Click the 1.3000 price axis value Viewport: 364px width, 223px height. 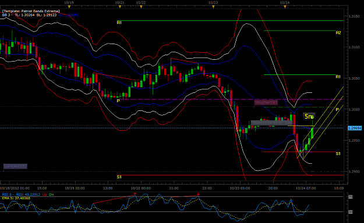tap(355, 109)
